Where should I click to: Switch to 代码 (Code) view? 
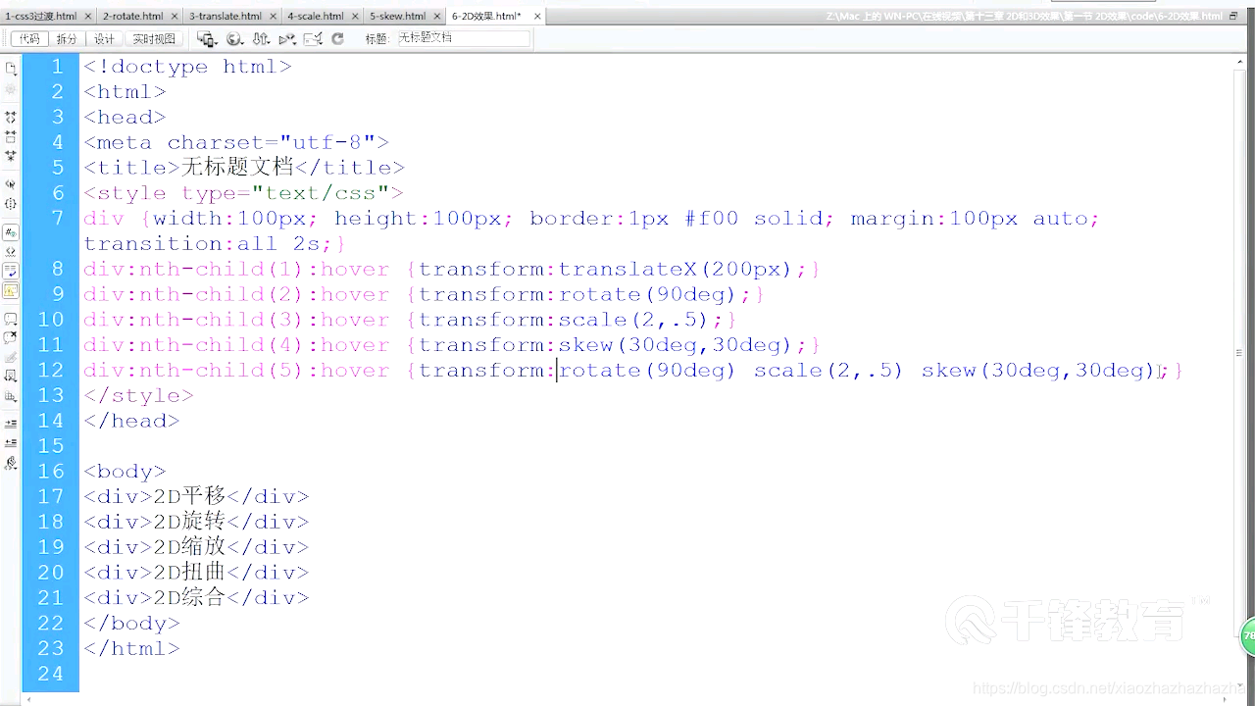[29, 39]
